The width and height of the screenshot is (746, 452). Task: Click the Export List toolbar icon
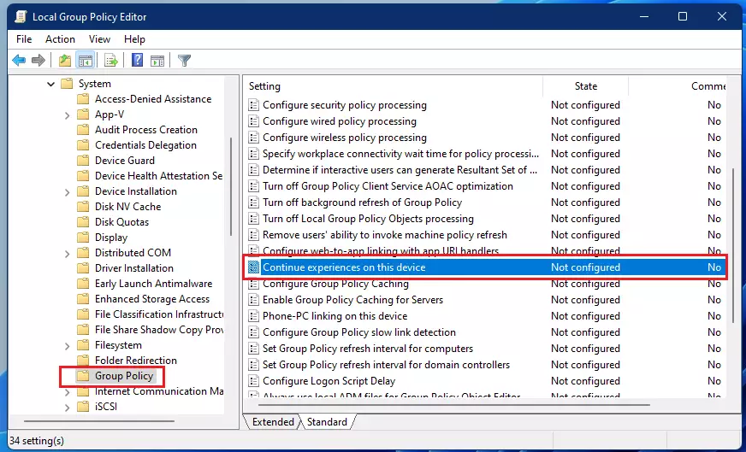pyautogui.click(x=111, y=61)
